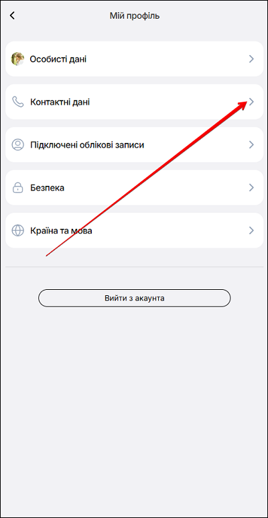Open the Особисті дані menu entry

tap(134, 59)
